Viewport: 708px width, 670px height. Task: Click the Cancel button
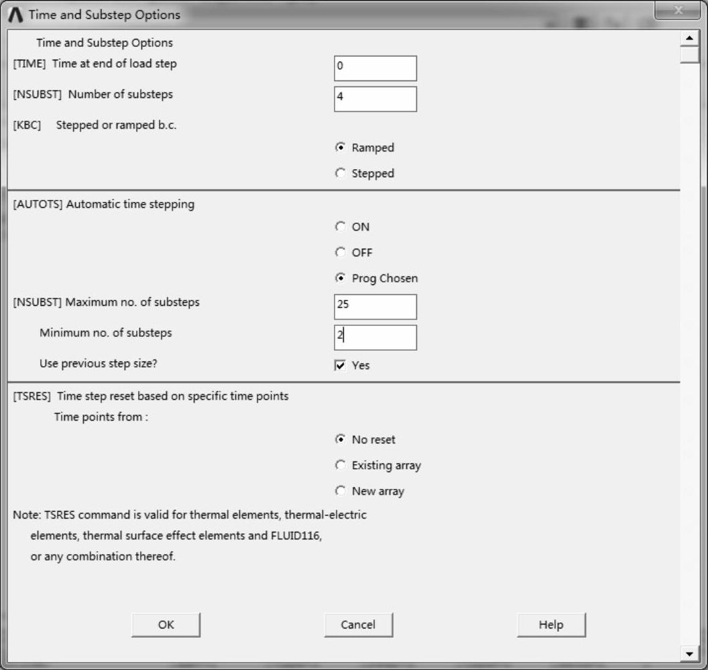click(x=358, y=625)
